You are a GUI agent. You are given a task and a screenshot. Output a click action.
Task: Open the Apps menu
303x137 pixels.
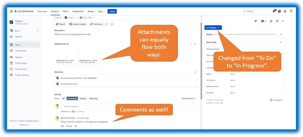(x=101, y=11)
